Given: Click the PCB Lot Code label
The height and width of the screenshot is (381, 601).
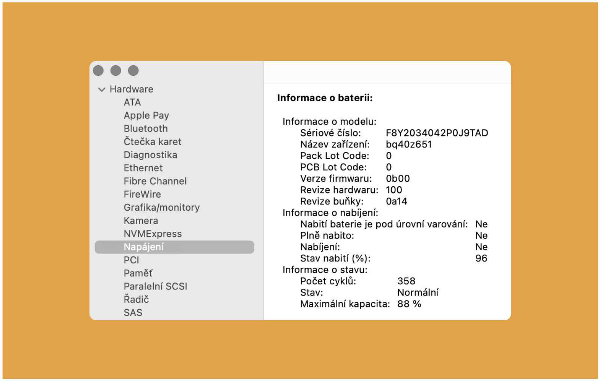Looking at the screenshot, I should click(x=334, y=167).
